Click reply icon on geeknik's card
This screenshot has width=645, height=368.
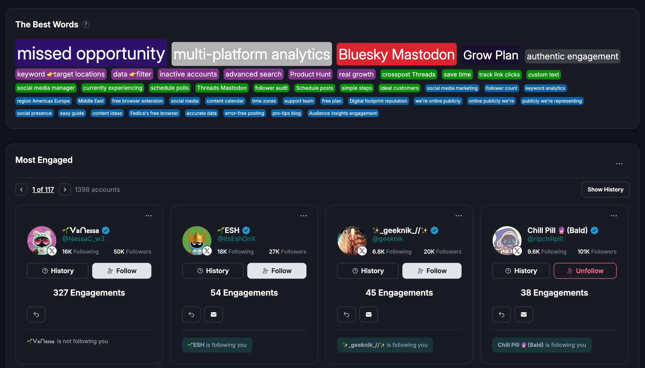[x=346, y=314]
